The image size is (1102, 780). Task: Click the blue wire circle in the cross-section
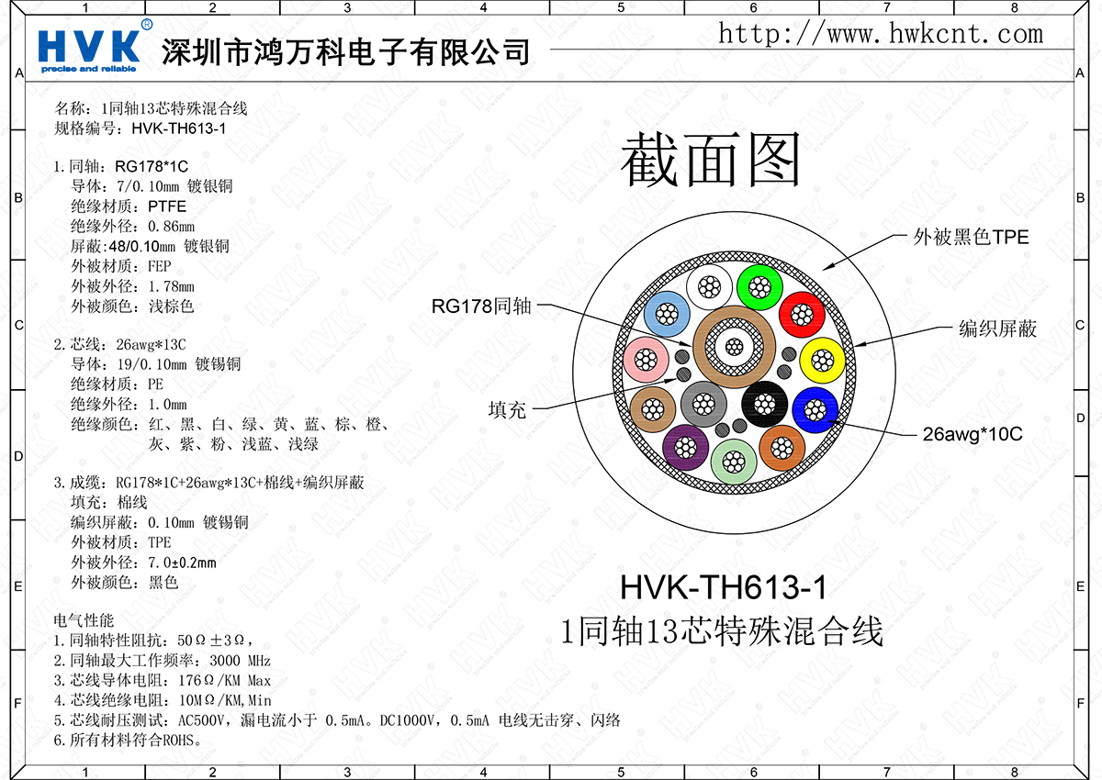(813, 410)
